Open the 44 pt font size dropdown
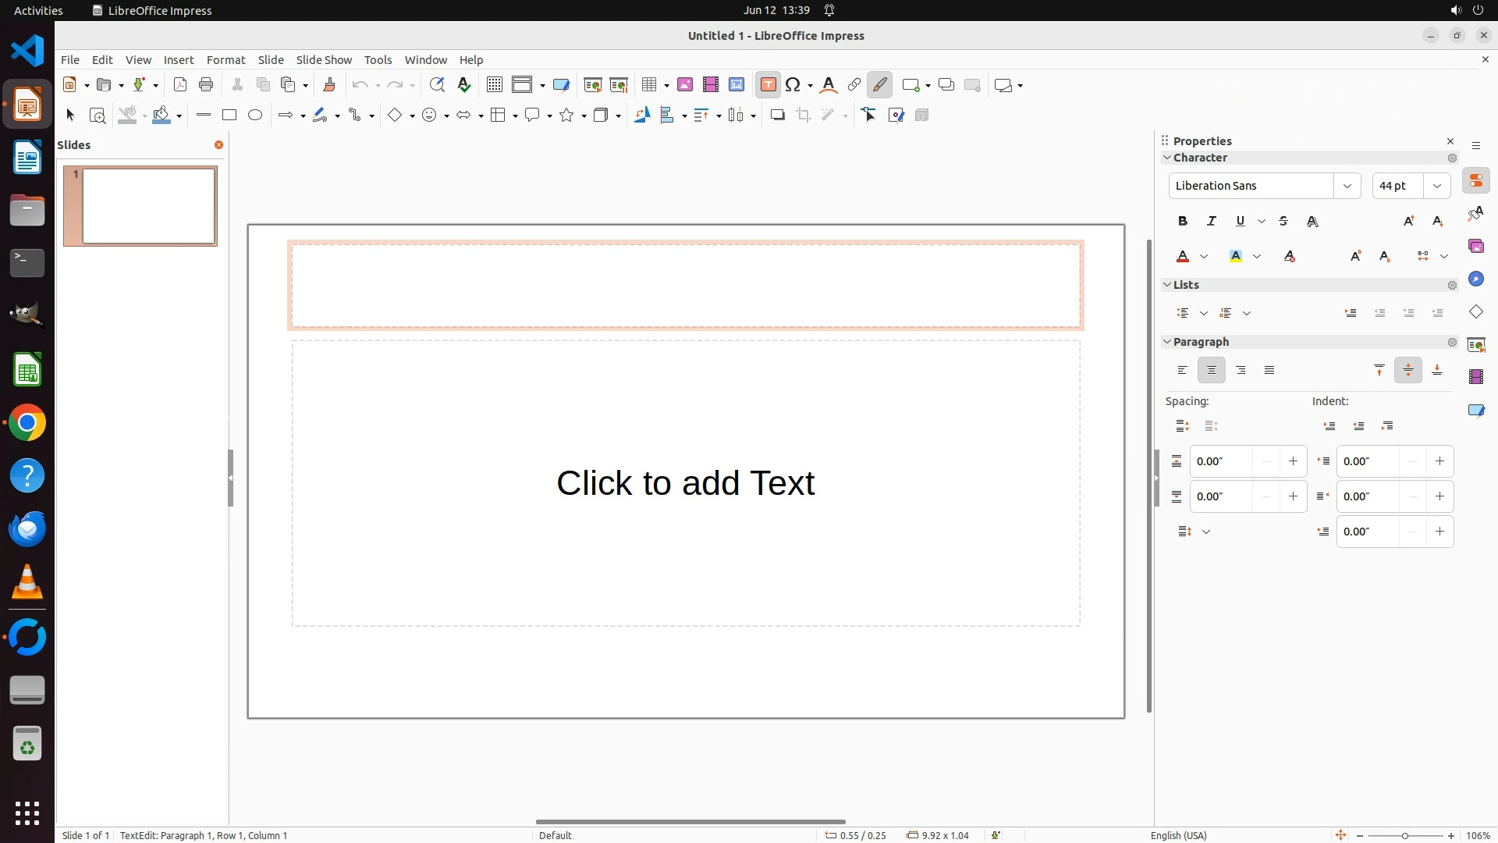This screenshot has width=1498, height=843. coord(1436,186)
